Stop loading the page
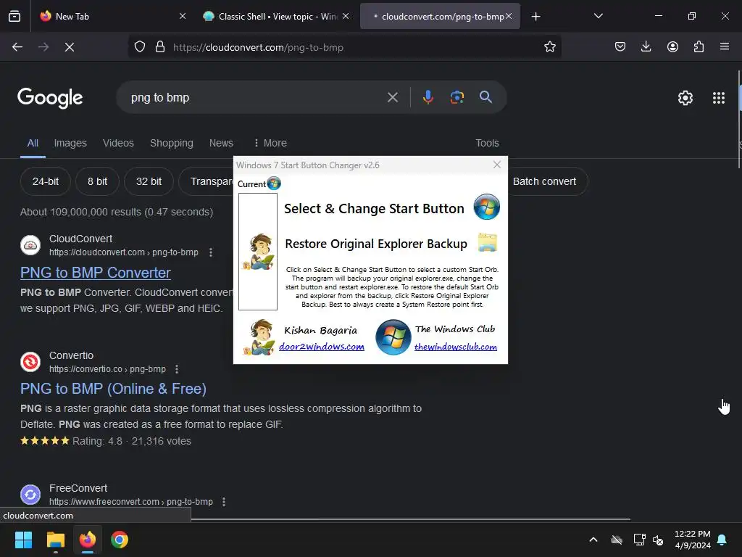This screenshot has height=557, width=742. click(70, 47)
